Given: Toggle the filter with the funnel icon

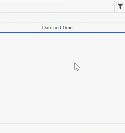Looking at the screenshot, I should (120, 6).
